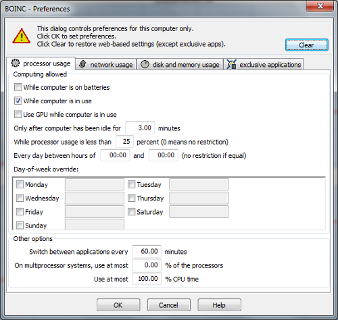Click the start hour field after 'hours of'

tap(115, 155)
